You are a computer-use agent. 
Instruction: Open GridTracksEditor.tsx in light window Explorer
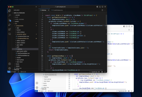[52, 75]
